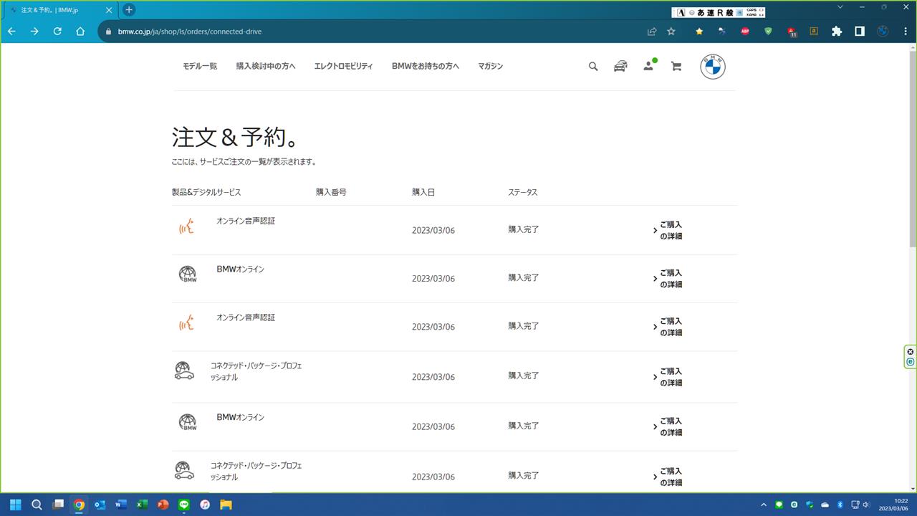Click the 購入日 column header
The image size is (917, 516).
point(423,192)
